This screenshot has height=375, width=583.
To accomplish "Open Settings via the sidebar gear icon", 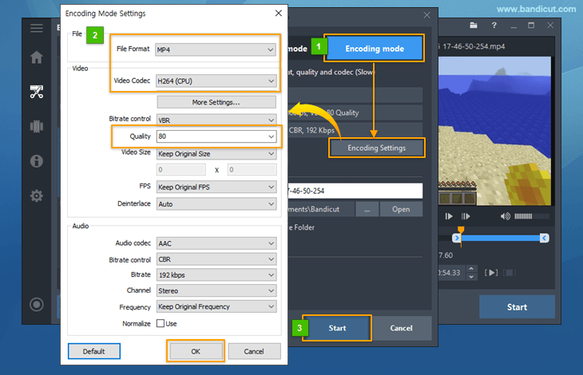I will 36,195.
